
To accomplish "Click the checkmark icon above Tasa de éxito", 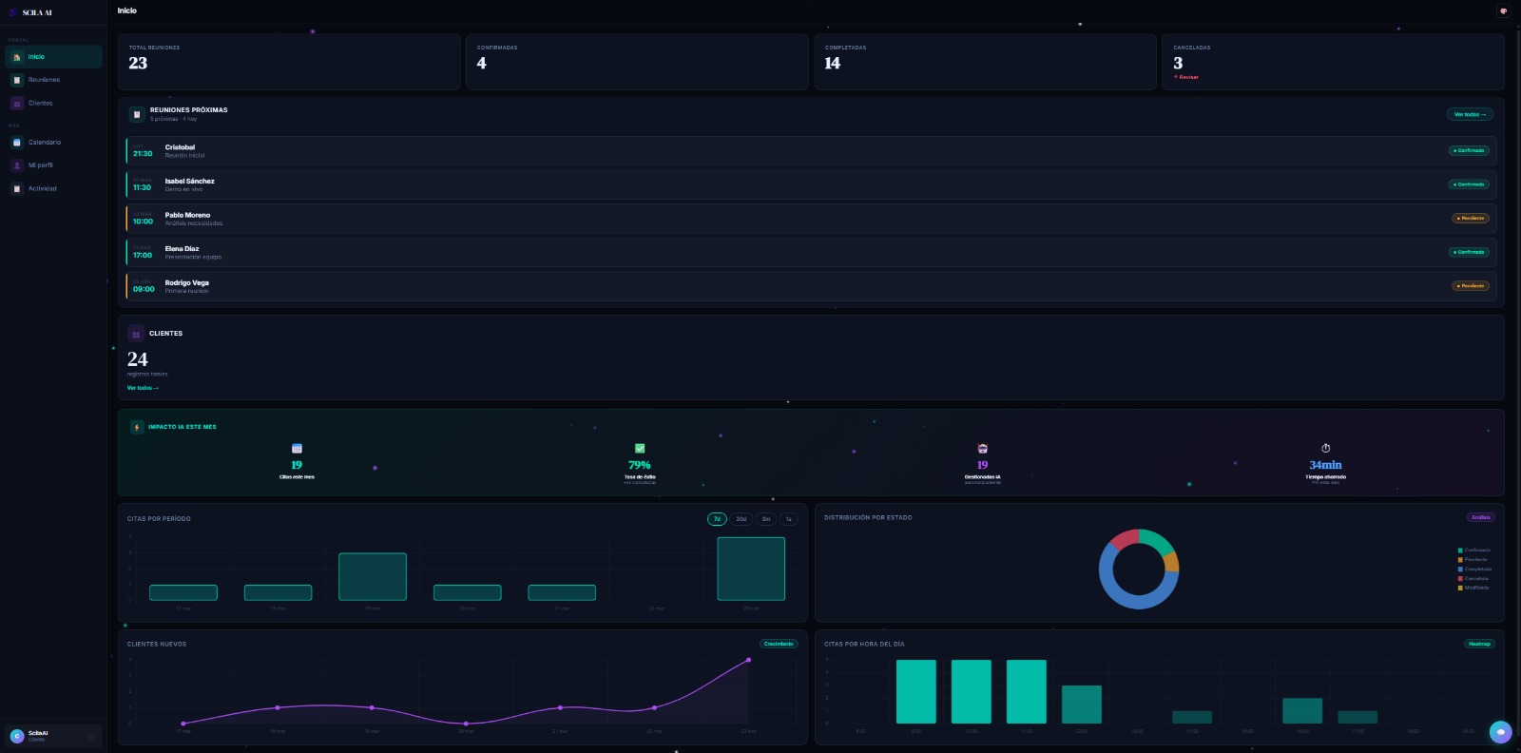I will 640,448.
